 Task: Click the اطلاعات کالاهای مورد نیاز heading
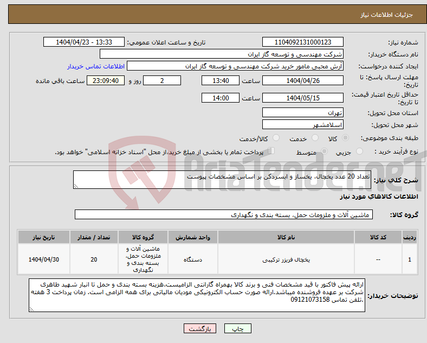[x=379, y=196]
